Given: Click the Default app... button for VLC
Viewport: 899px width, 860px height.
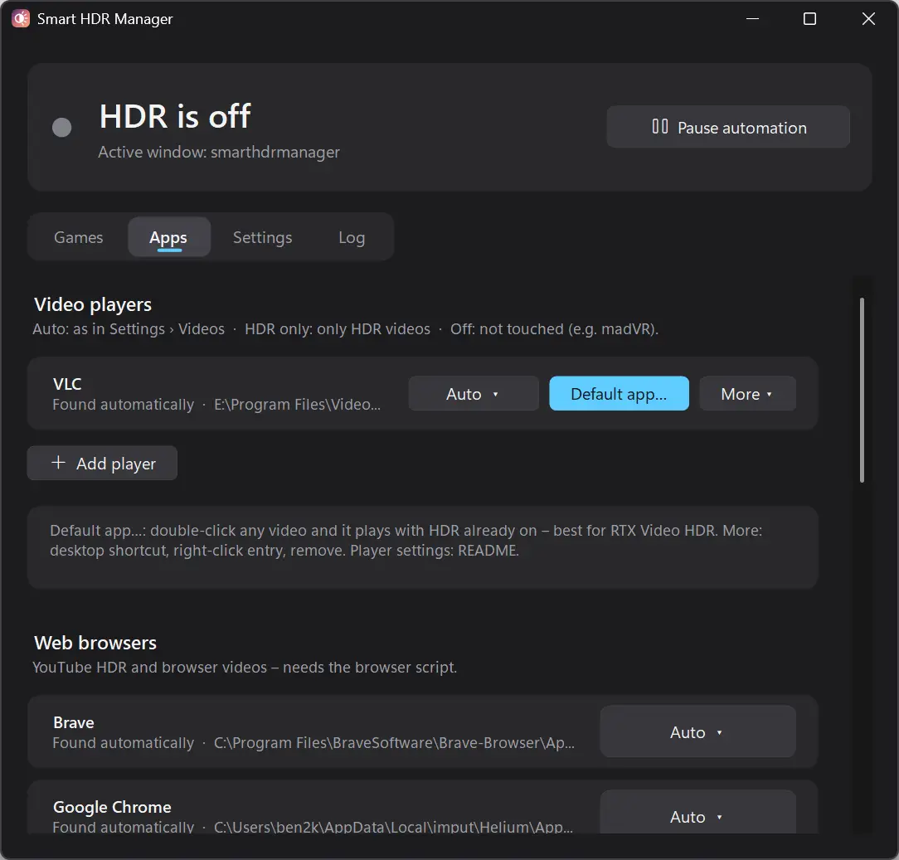Looking at the screenshot, I should (620, 394).
